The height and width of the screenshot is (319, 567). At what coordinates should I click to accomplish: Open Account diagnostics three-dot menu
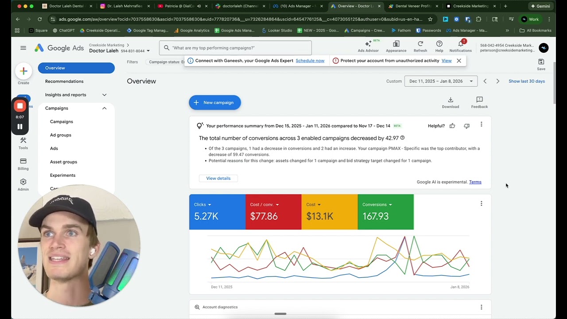tap(482, 307)
